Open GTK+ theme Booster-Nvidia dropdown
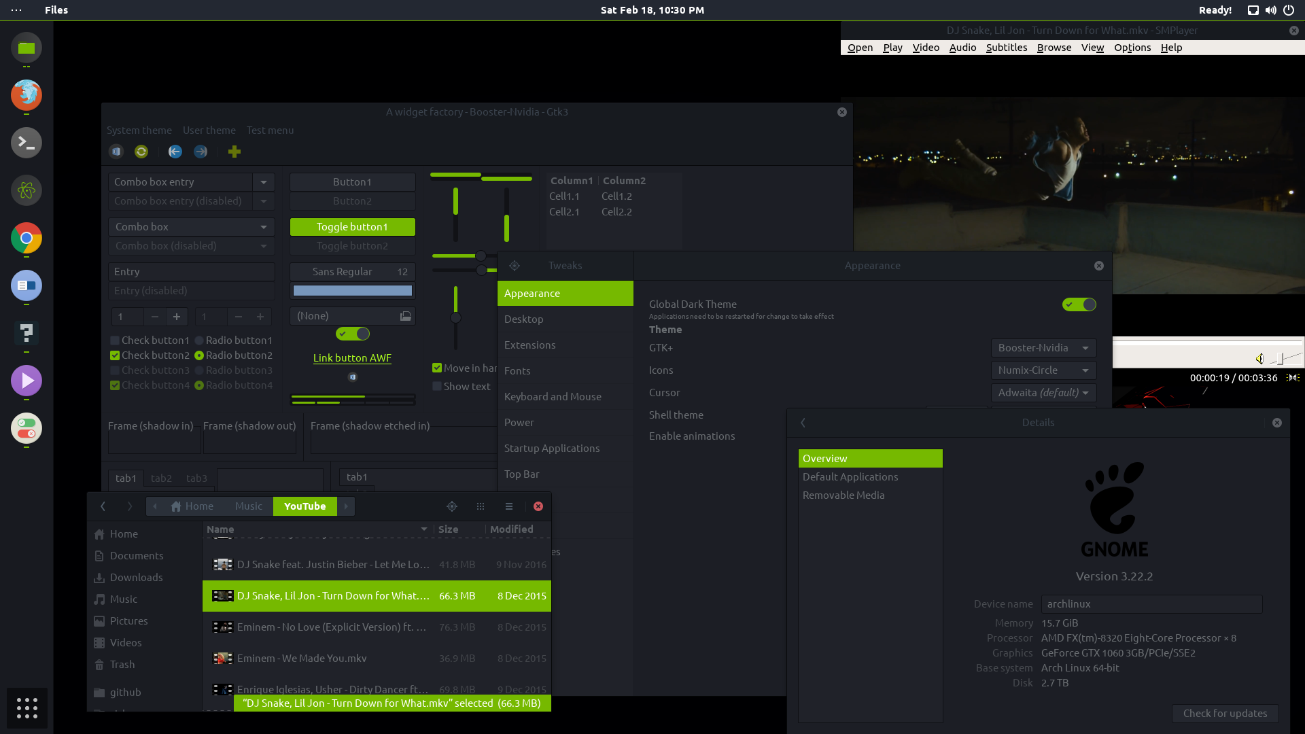1305x734 pixels. 1043,348
